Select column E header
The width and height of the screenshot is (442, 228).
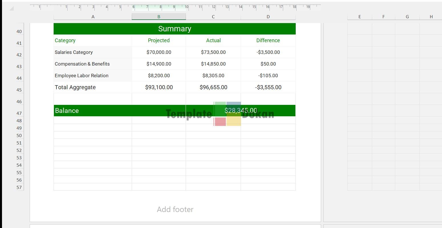coord(359,17)
